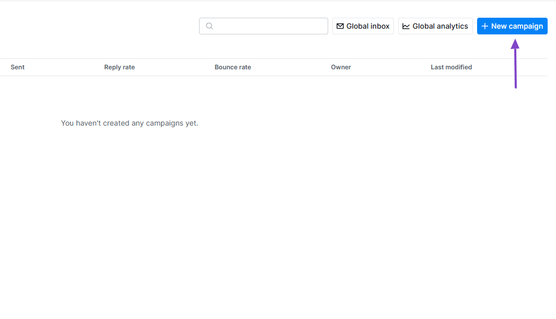Click the chart icon on Global analytics
Screen dimensions: 556x319
coord(406,26)
